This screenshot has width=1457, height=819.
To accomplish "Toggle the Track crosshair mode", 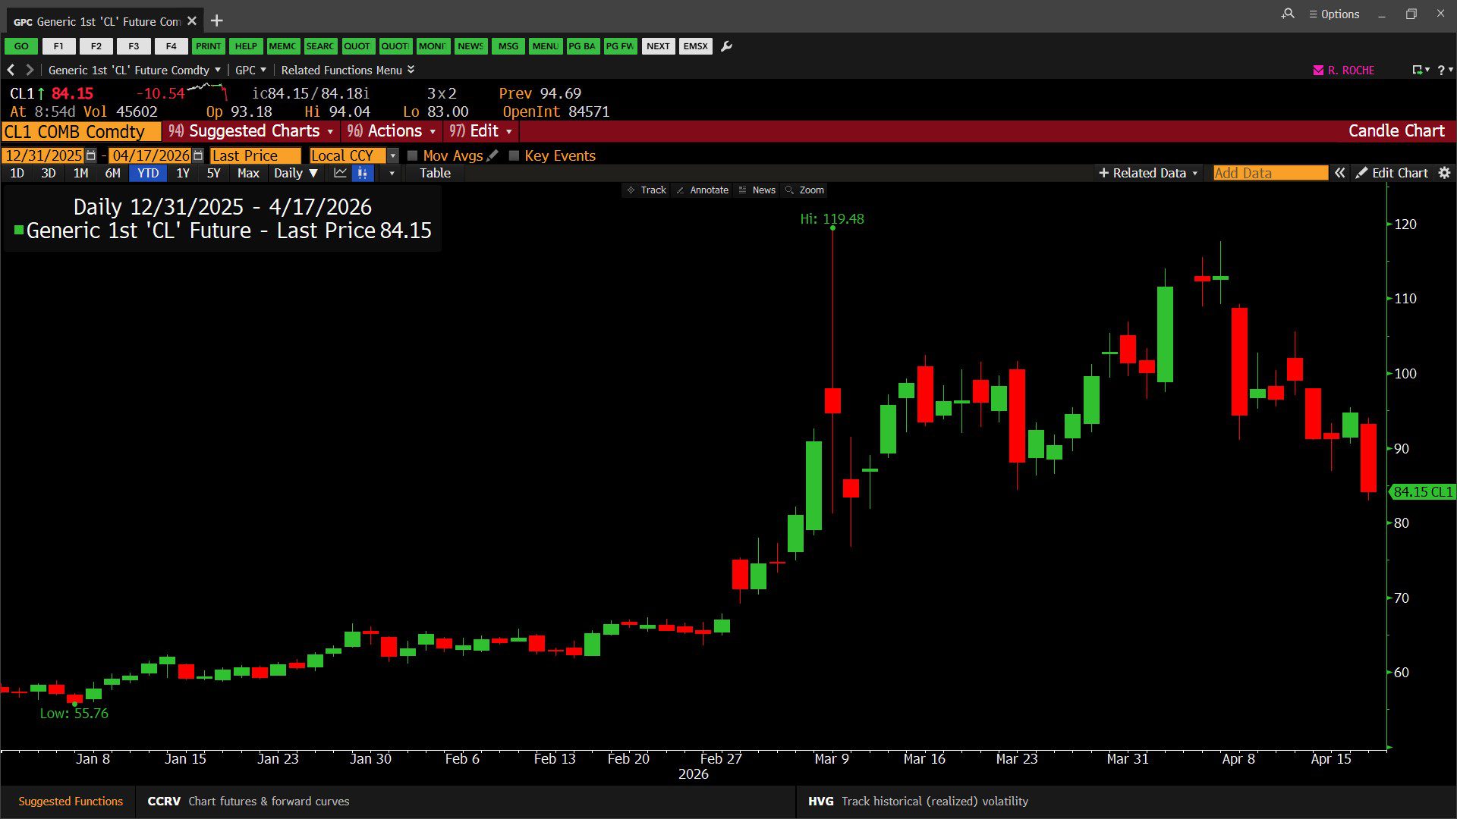I will pos(647,190).
